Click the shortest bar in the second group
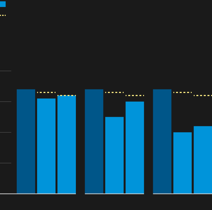The image size is (212, 210). click(114, 155)
